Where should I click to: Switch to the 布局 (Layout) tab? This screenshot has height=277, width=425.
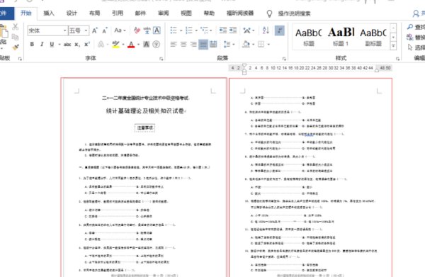tap(95, 13)
